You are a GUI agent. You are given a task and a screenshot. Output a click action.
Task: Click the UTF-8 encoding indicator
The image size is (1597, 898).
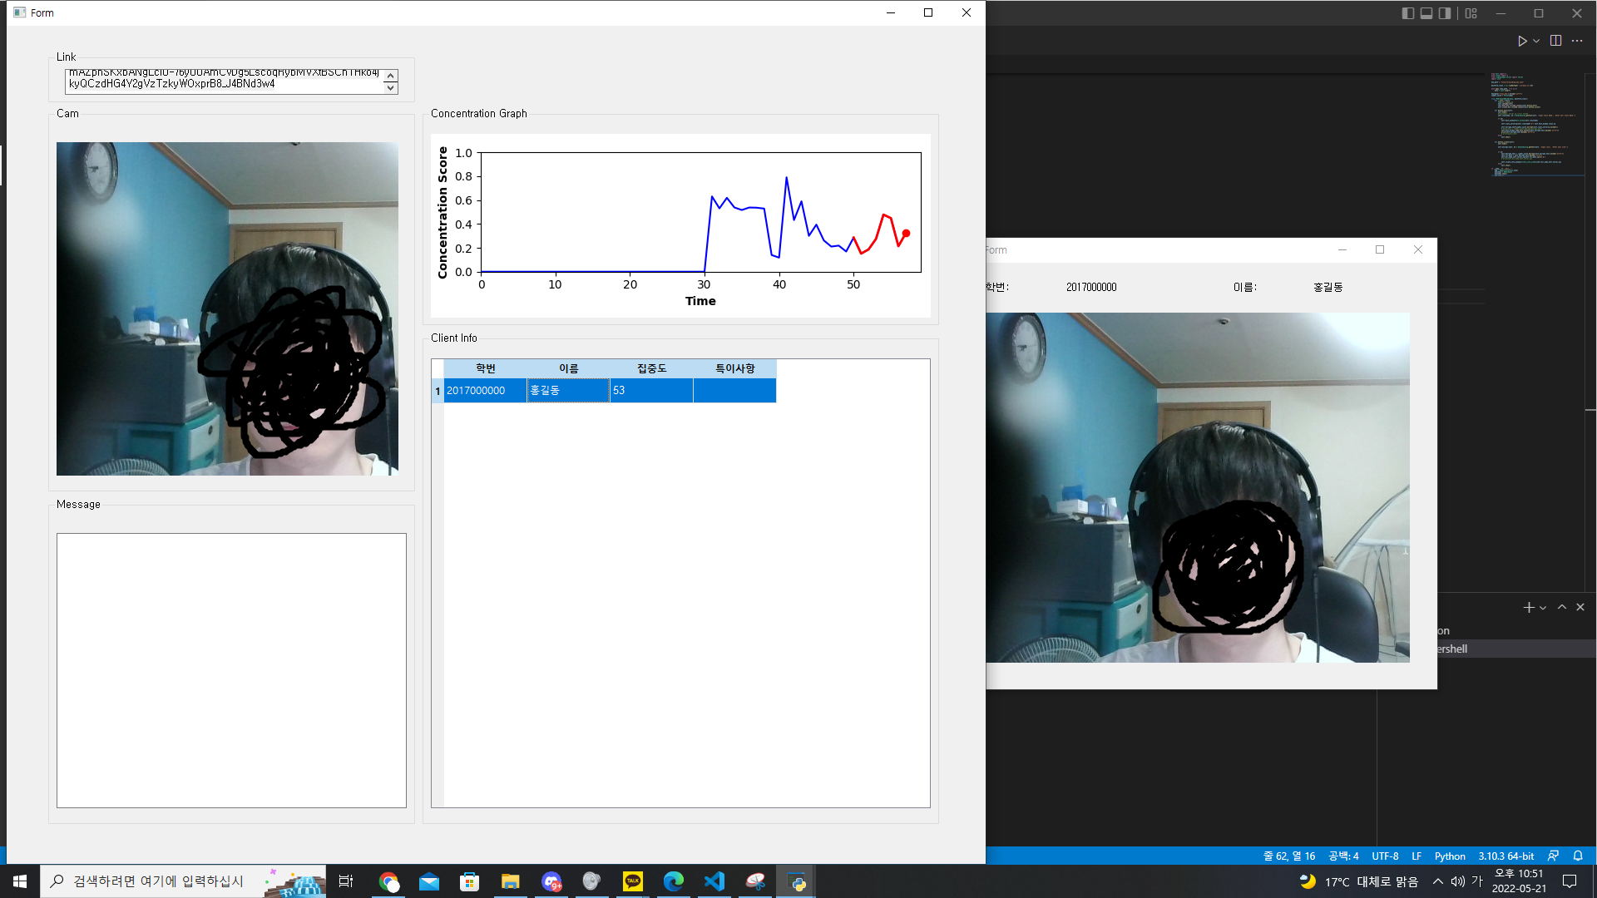point(1385,856)
